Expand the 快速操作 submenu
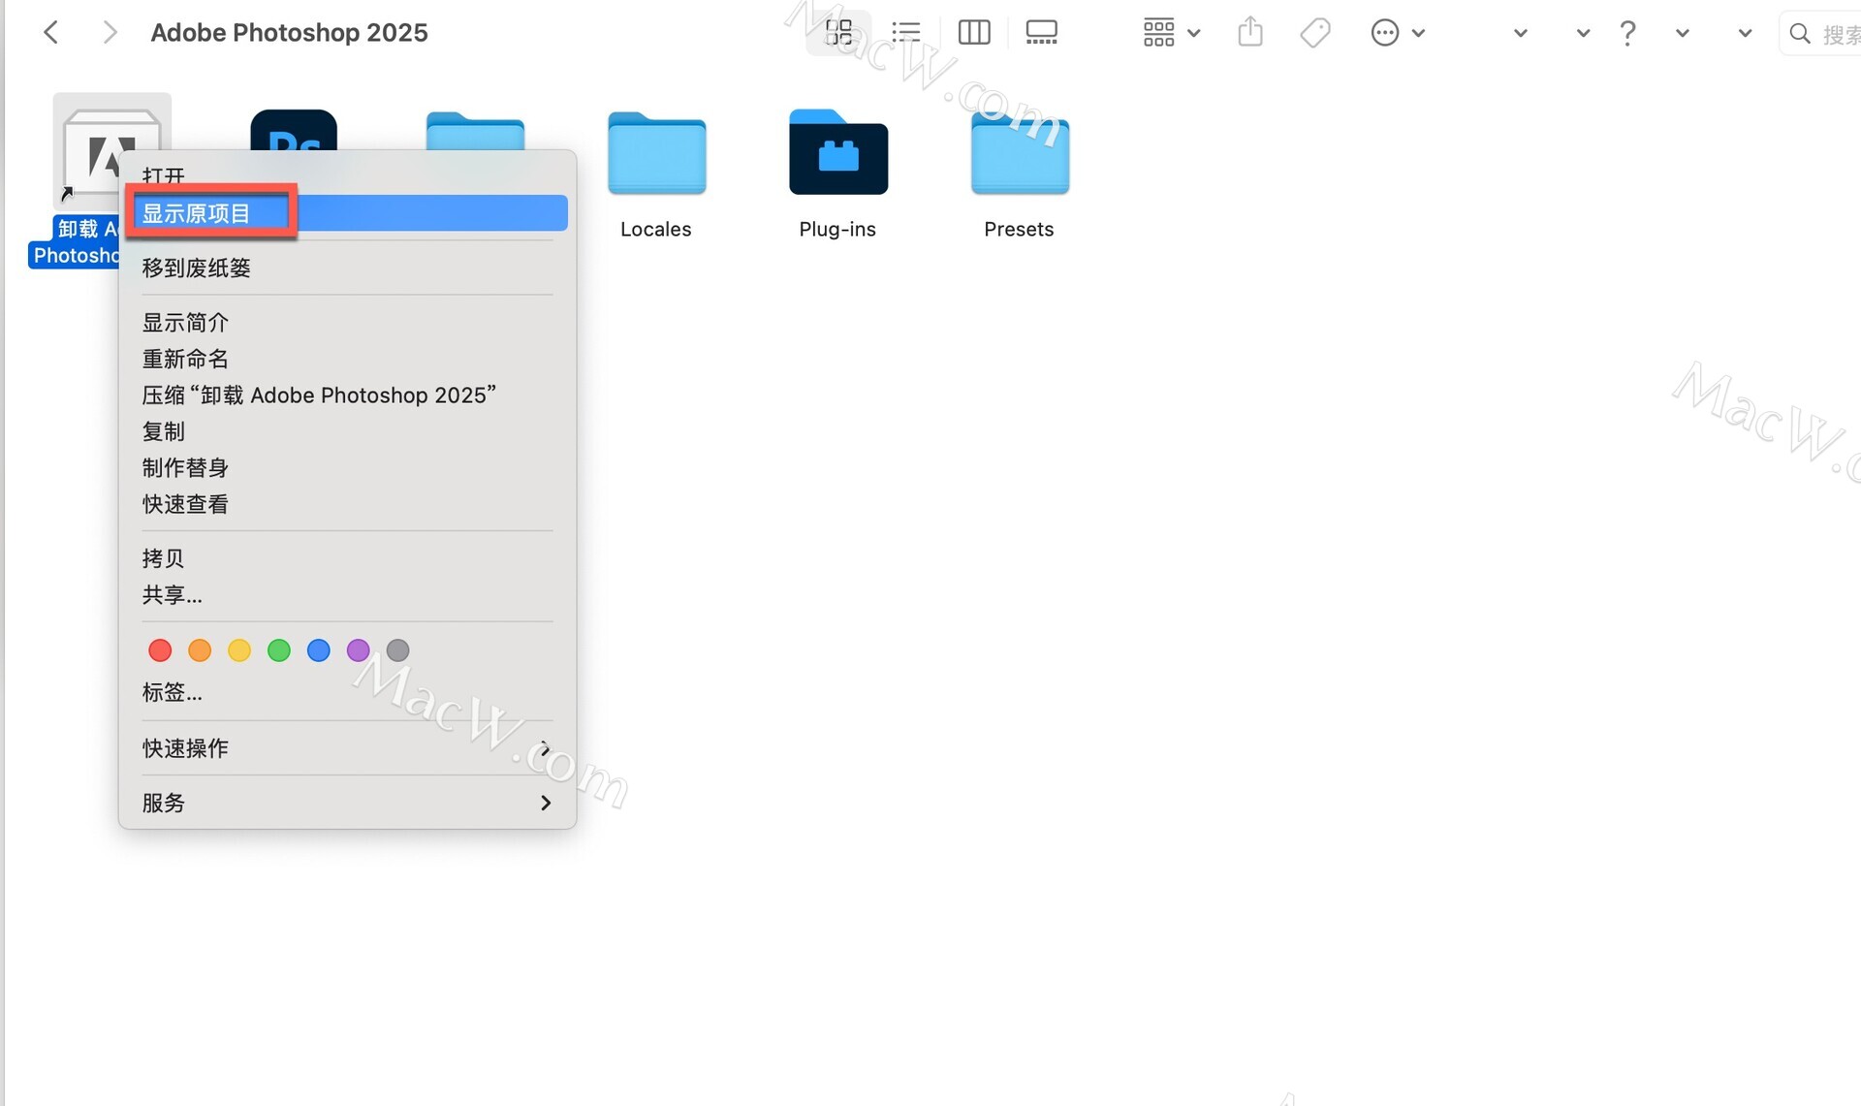 (x=347, y=748)
